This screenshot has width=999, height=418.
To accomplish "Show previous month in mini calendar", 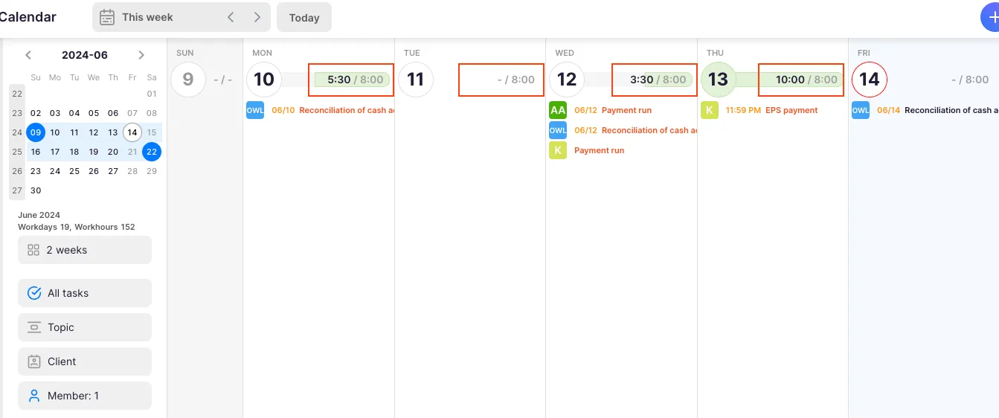I will (28, 55).
